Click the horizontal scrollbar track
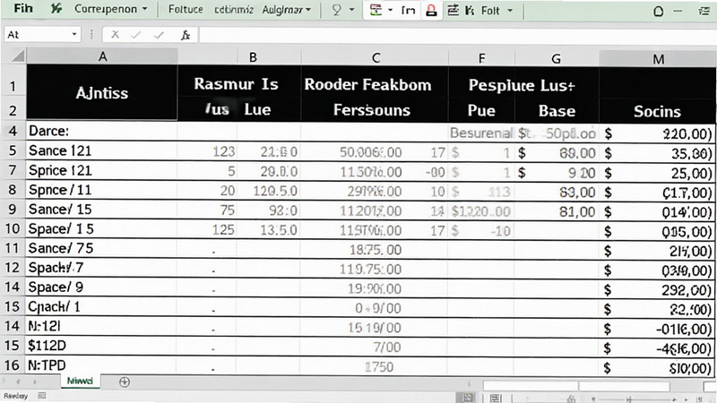 point(576,387)
